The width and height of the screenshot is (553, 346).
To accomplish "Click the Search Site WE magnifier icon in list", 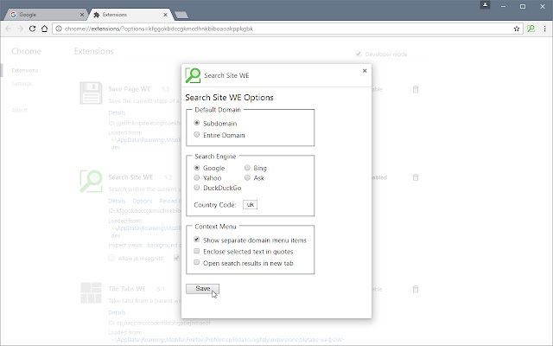I will pos(91,181).
